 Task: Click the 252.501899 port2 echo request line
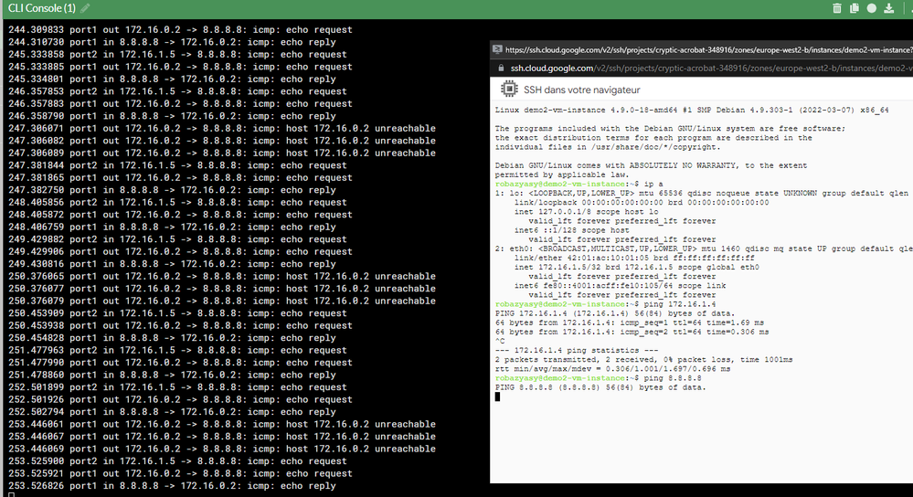click(177, 387)
